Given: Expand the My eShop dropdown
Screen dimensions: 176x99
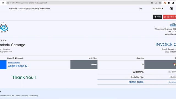Looking at the screenshot, I should pyautogui.click(x=158, y=9).
